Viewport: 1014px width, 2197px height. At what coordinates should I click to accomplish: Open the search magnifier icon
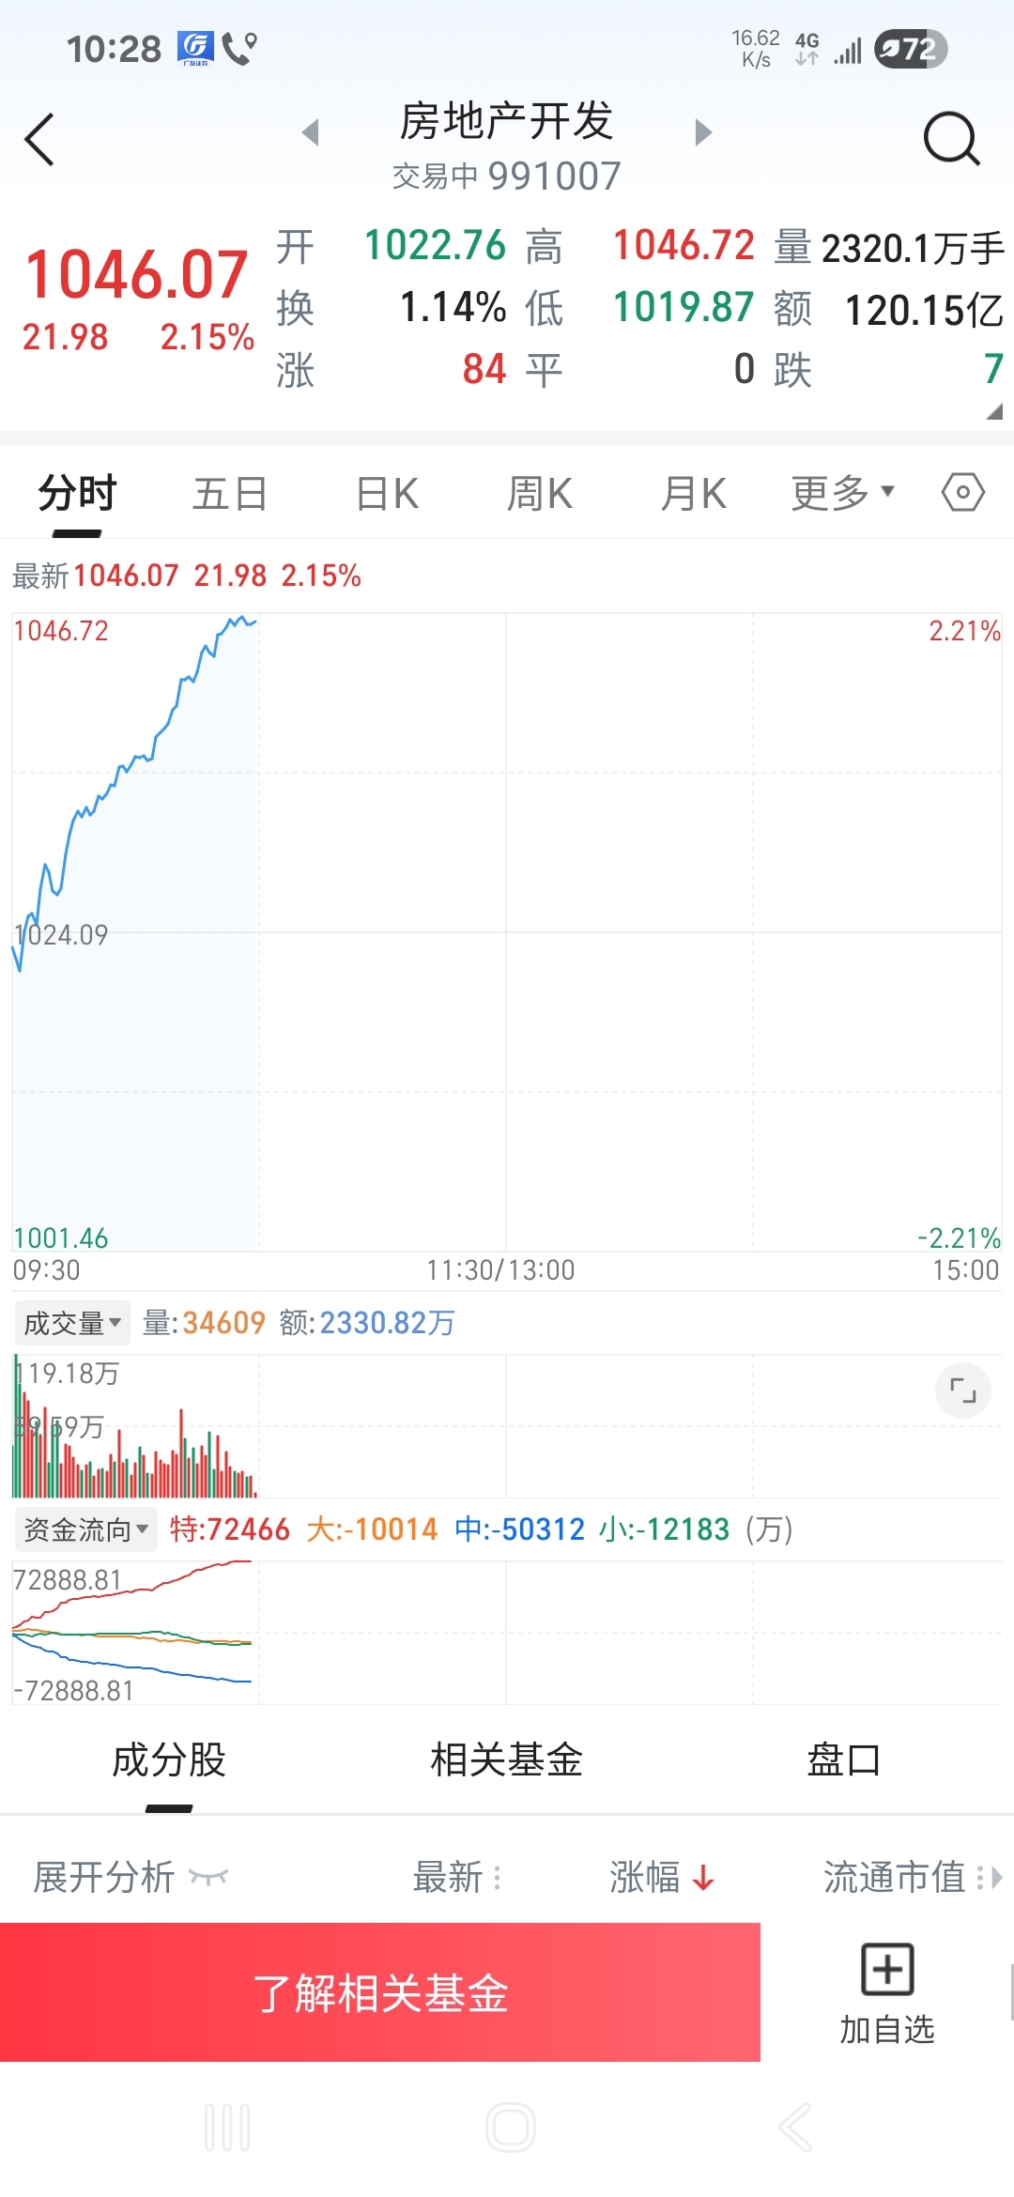click(951, 139)
